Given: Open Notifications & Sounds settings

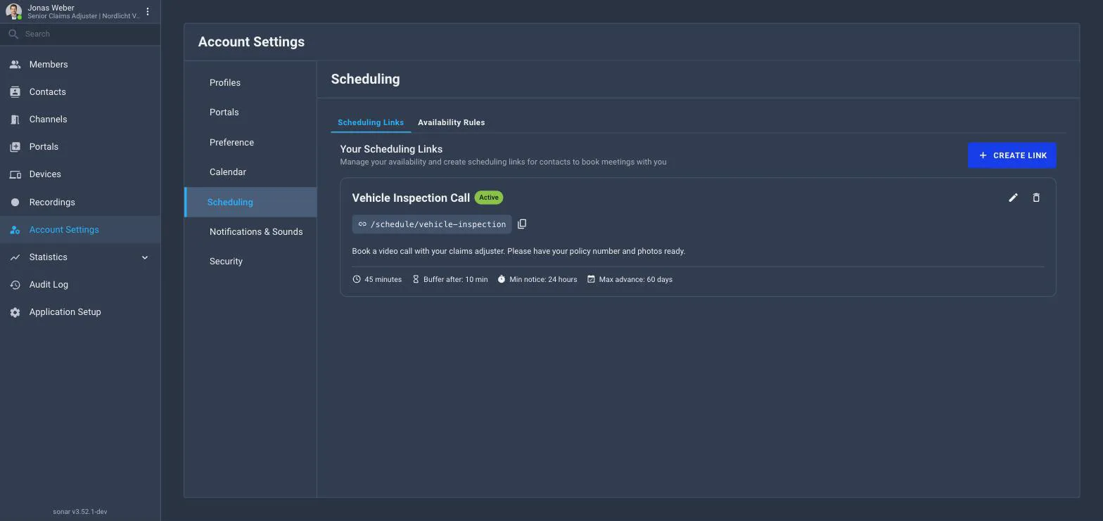Looking at the screenshot, I should click(250, 231).
